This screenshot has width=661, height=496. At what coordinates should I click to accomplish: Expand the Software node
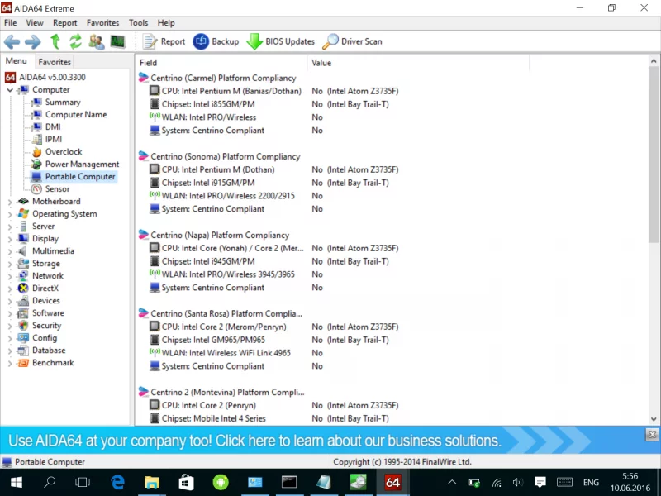coord(10,314)
